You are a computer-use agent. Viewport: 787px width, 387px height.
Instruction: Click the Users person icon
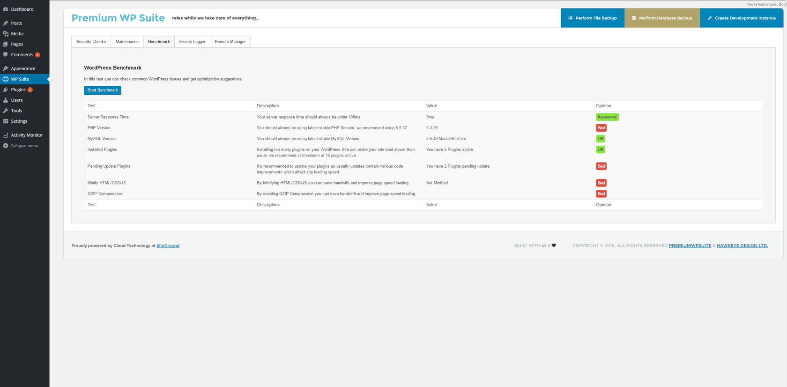pyautogui.click(x=6, y=100)
